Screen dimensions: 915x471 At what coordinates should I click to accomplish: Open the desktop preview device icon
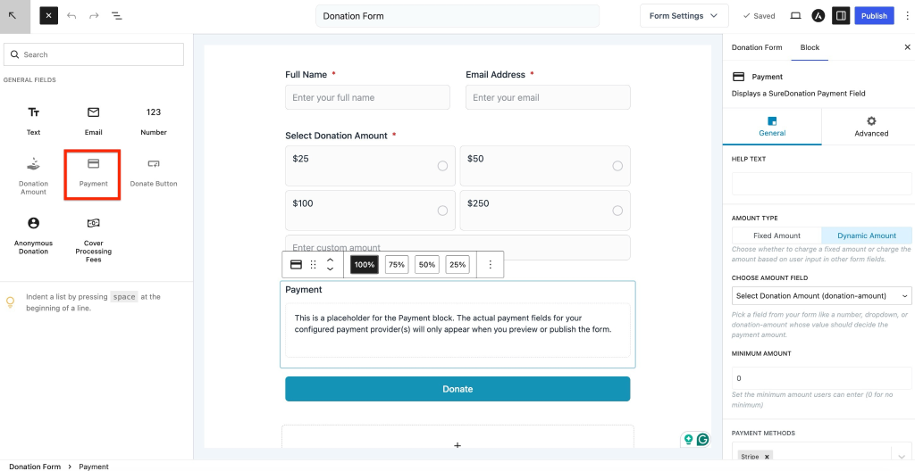click(795, 16)
